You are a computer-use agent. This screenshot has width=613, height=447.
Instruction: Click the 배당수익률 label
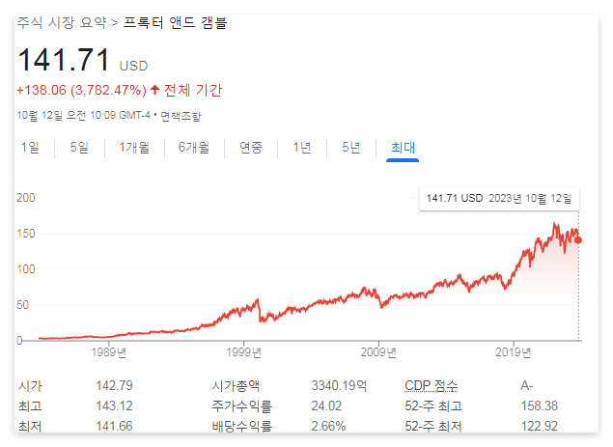(x=241, y=426)
